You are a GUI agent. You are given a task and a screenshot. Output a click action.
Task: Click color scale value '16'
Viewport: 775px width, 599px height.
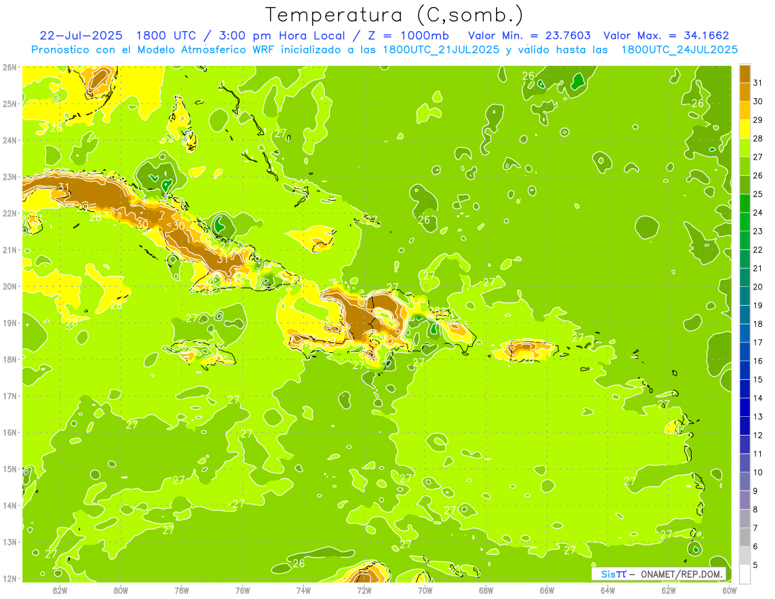click(x=758, y=361)
